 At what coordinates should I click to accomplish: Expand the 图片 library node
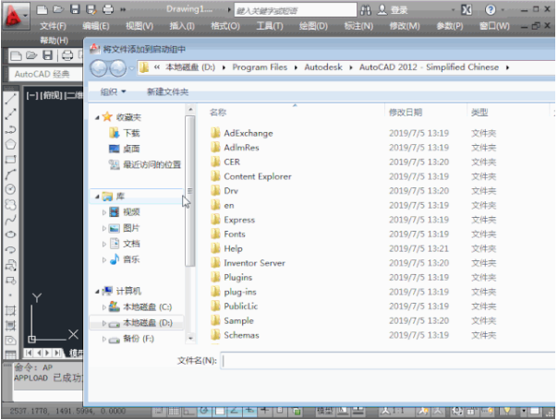(103, 228)
